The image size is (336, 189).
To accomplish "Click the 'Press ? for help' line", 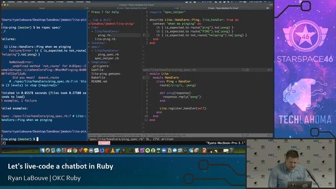I will pos(105,12).
